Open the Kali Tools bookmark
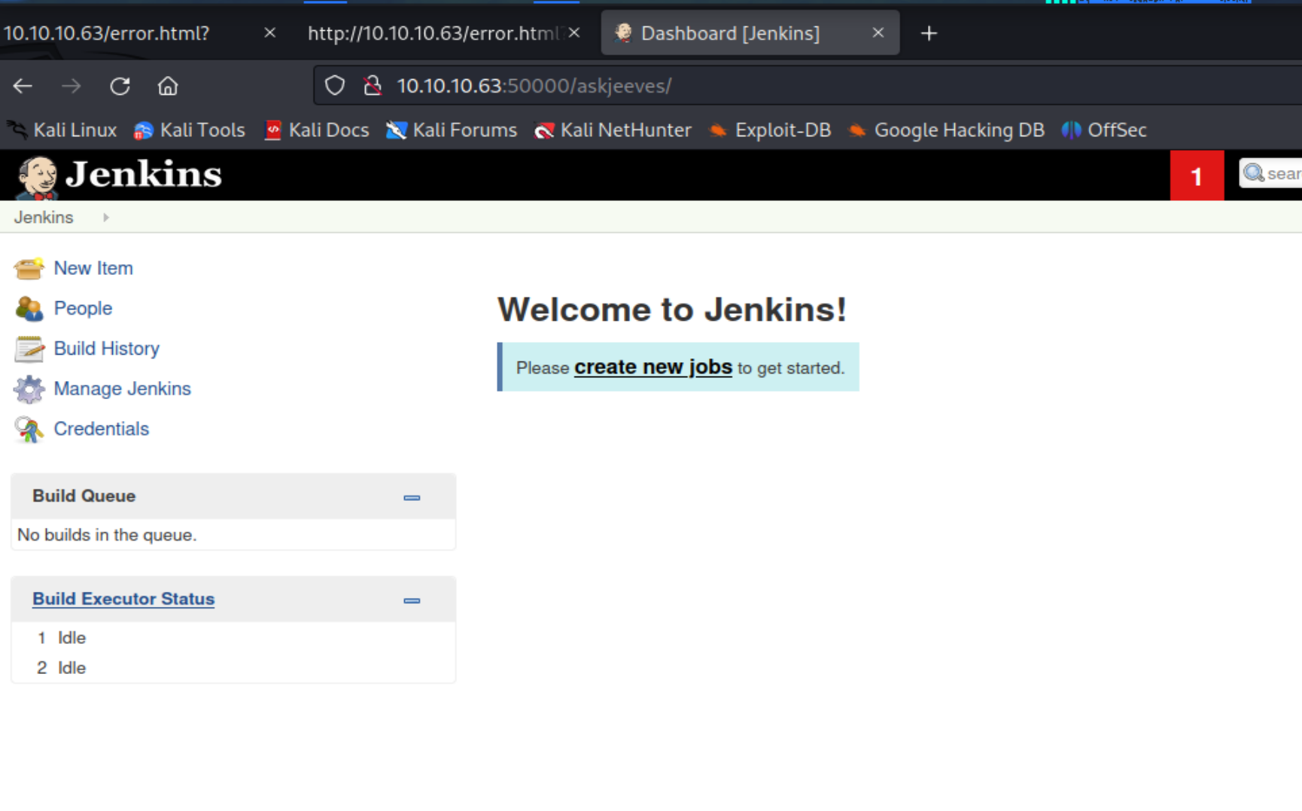Viewport: 1302px width, 811px height. [190, 130]
